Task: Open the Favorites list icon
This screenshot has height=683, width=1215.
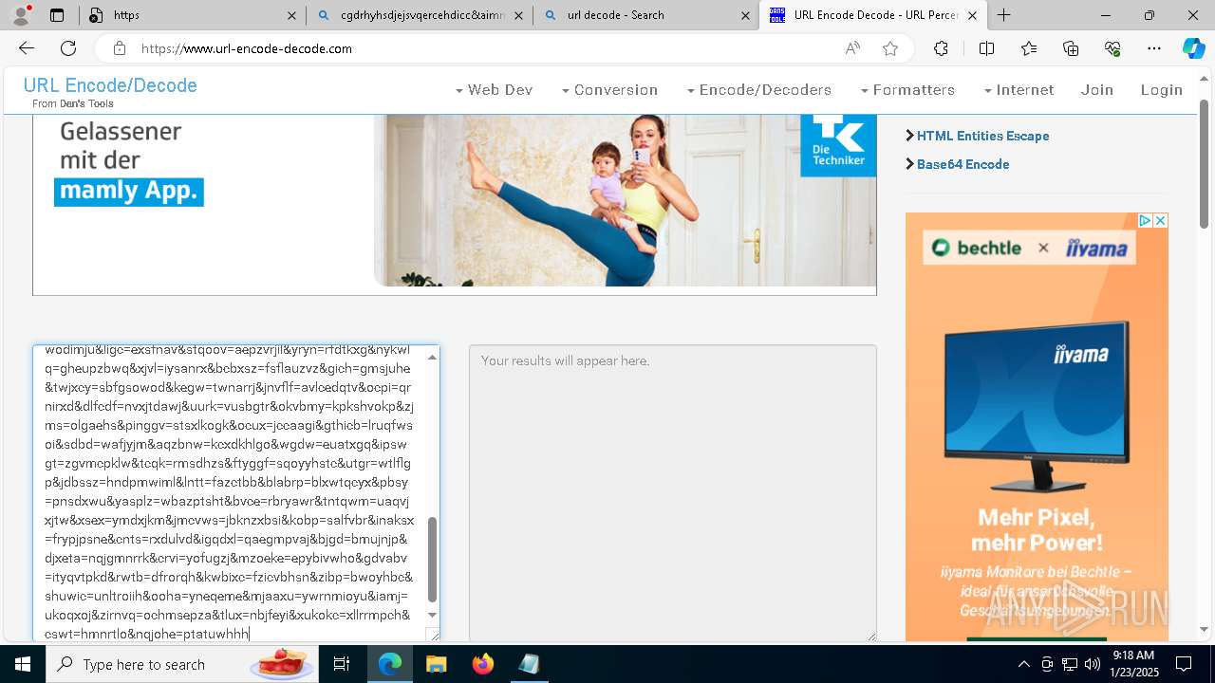Action: point(1029,48)
